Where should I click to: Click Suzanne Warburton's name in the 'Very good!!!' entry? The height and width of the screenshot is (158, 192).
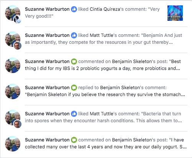47,9
